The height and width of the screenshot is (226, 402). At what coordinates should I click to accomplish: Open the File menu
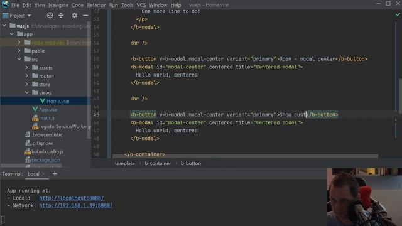pyautogui.click(x=15, y=5)
